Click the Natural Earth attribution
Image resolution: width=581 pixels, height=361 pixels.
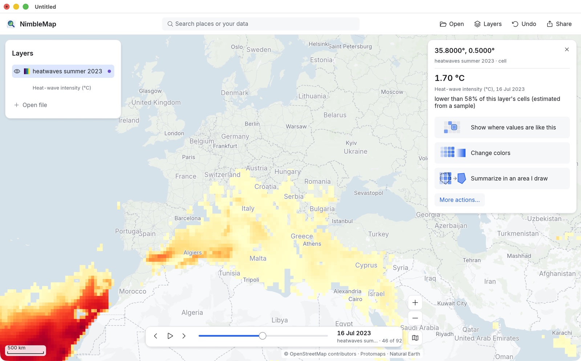pyautogui.click(x=405, y=354)
